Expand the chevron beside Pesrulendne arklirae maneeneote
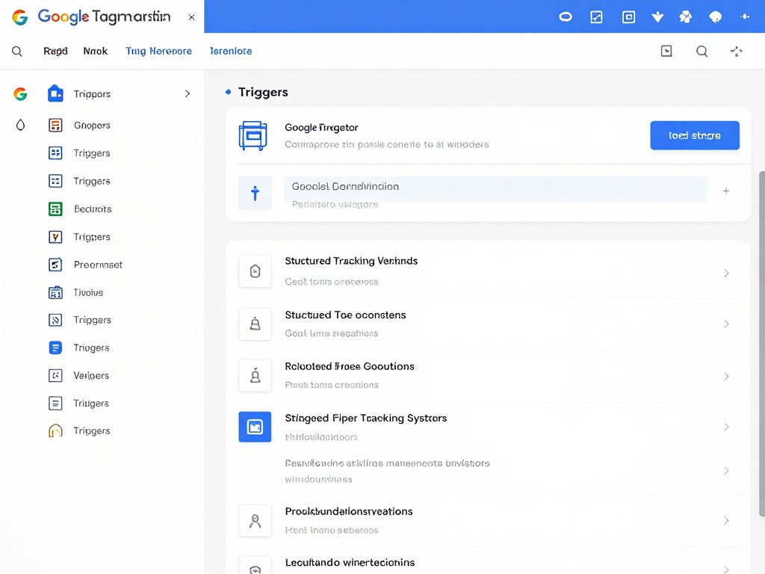 coord(726,471)
